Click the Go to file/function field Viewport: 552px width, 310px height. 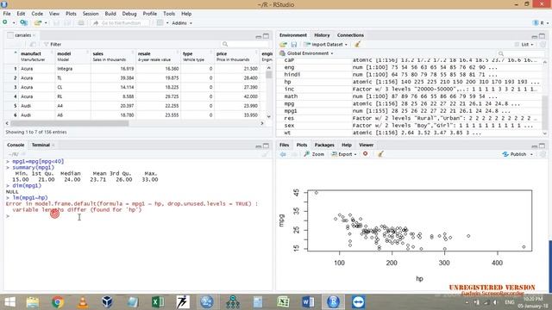pyautogui.click(x=120, y=23)
